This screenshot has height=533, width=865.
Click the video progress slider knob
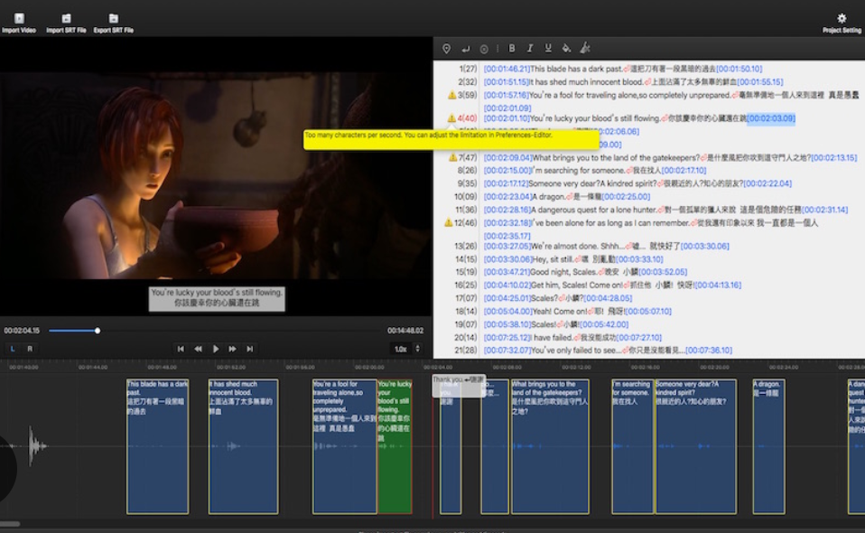click(98, 331)
